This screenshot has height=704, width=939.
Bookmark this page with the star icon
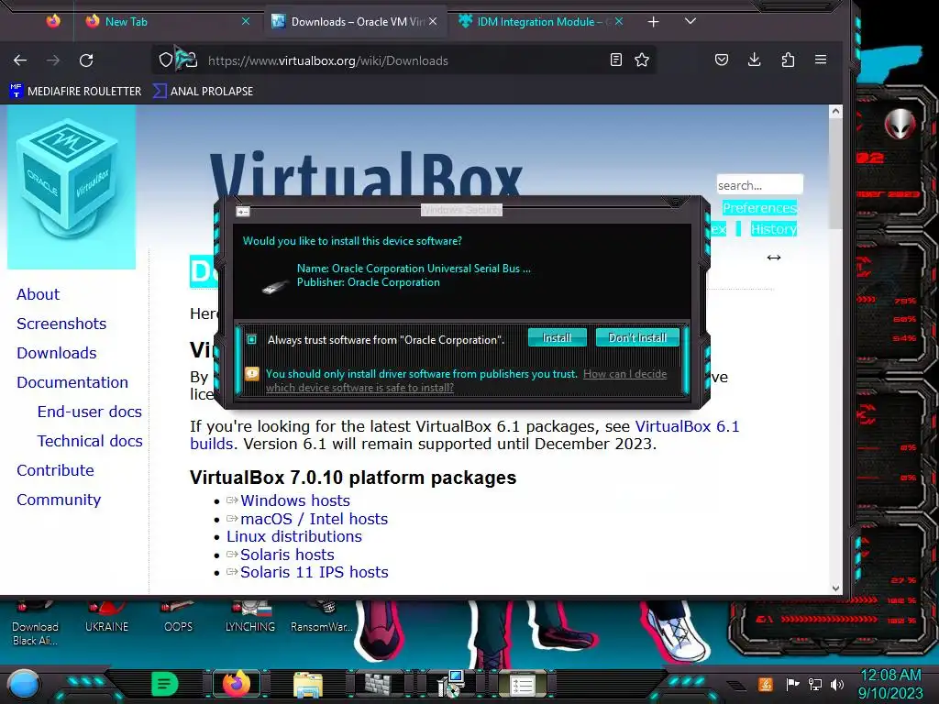point(642,60)
